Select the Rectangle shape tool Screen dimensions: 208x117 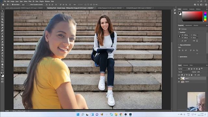(x=2, y=61)
